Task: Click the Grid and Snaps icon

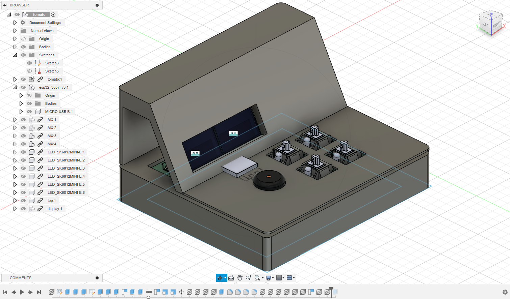Action: click(x=279, y=278)
